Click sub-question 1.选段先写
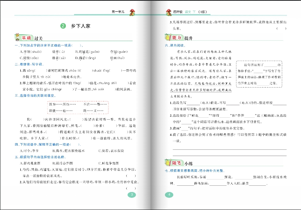This screenshot has height=210, width=301. tap(228, 106)
